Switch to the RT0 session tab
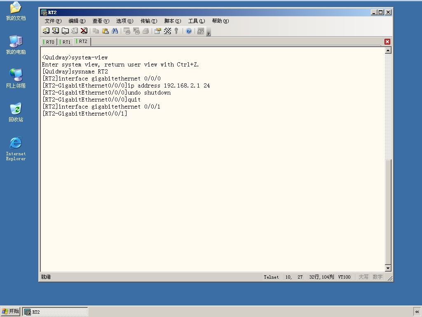 point(49,42)
